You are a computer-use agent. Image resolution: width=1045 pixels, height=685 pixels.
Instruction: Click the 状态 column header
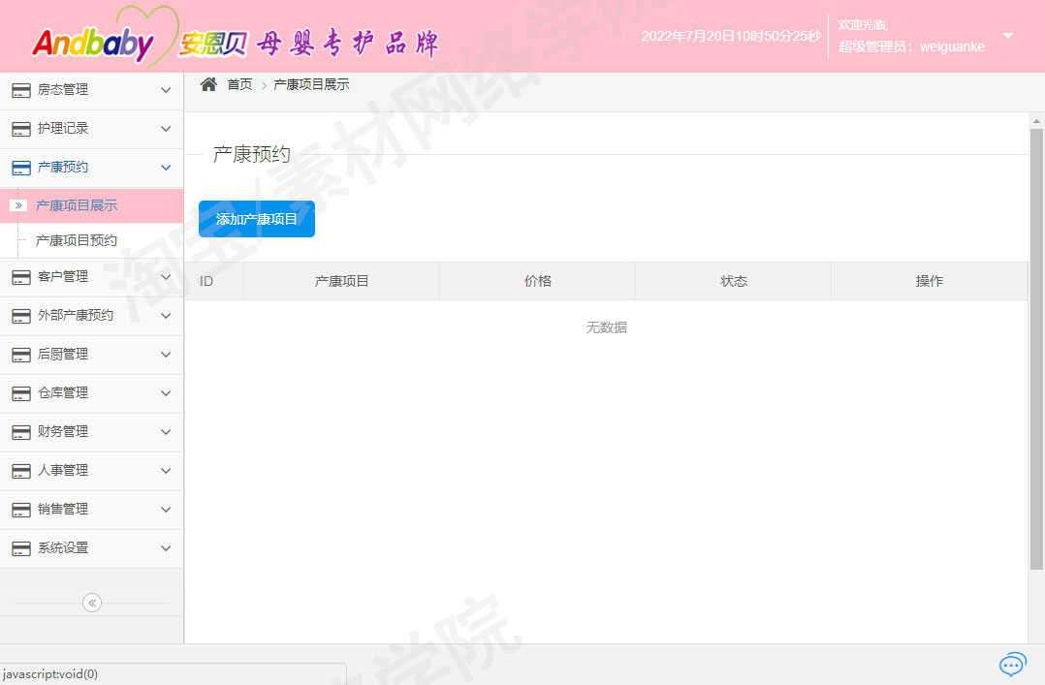[734, 281]
